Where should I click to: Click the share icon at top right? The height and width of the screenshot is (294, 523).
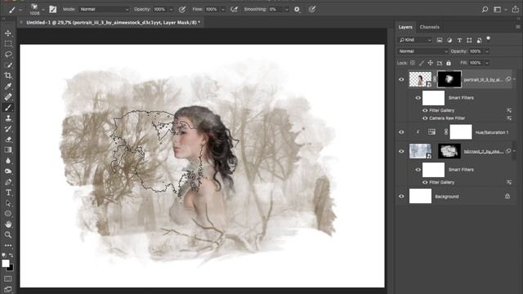coord(516,9)
